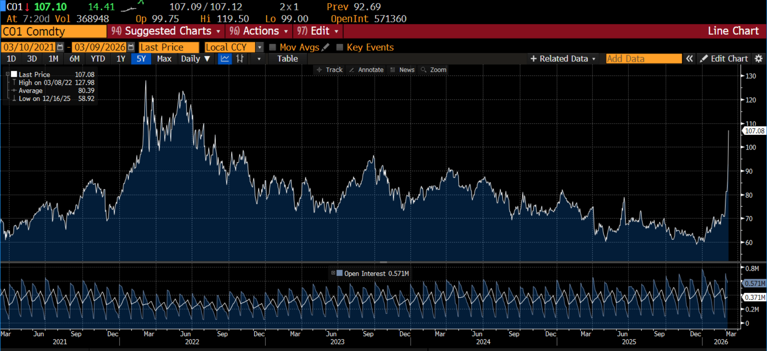Open the Daily frequency dropdown
This screenshot has height=351, width=767.
point(195,59)
